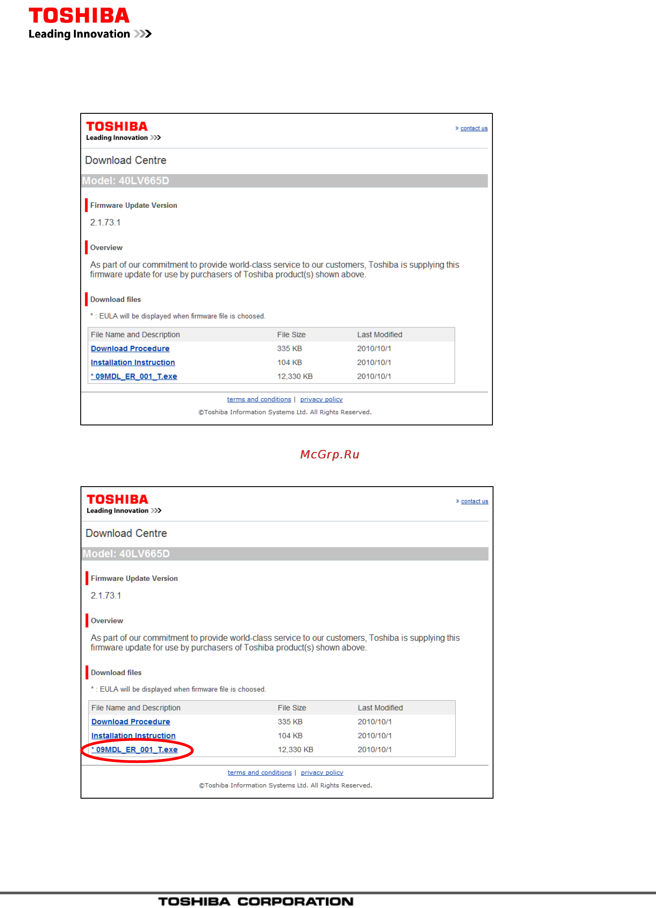Screen dimensions: 656x908
Task: Select the Model: 40LV665D bar in the second screenshot
Action: (285, 554)
